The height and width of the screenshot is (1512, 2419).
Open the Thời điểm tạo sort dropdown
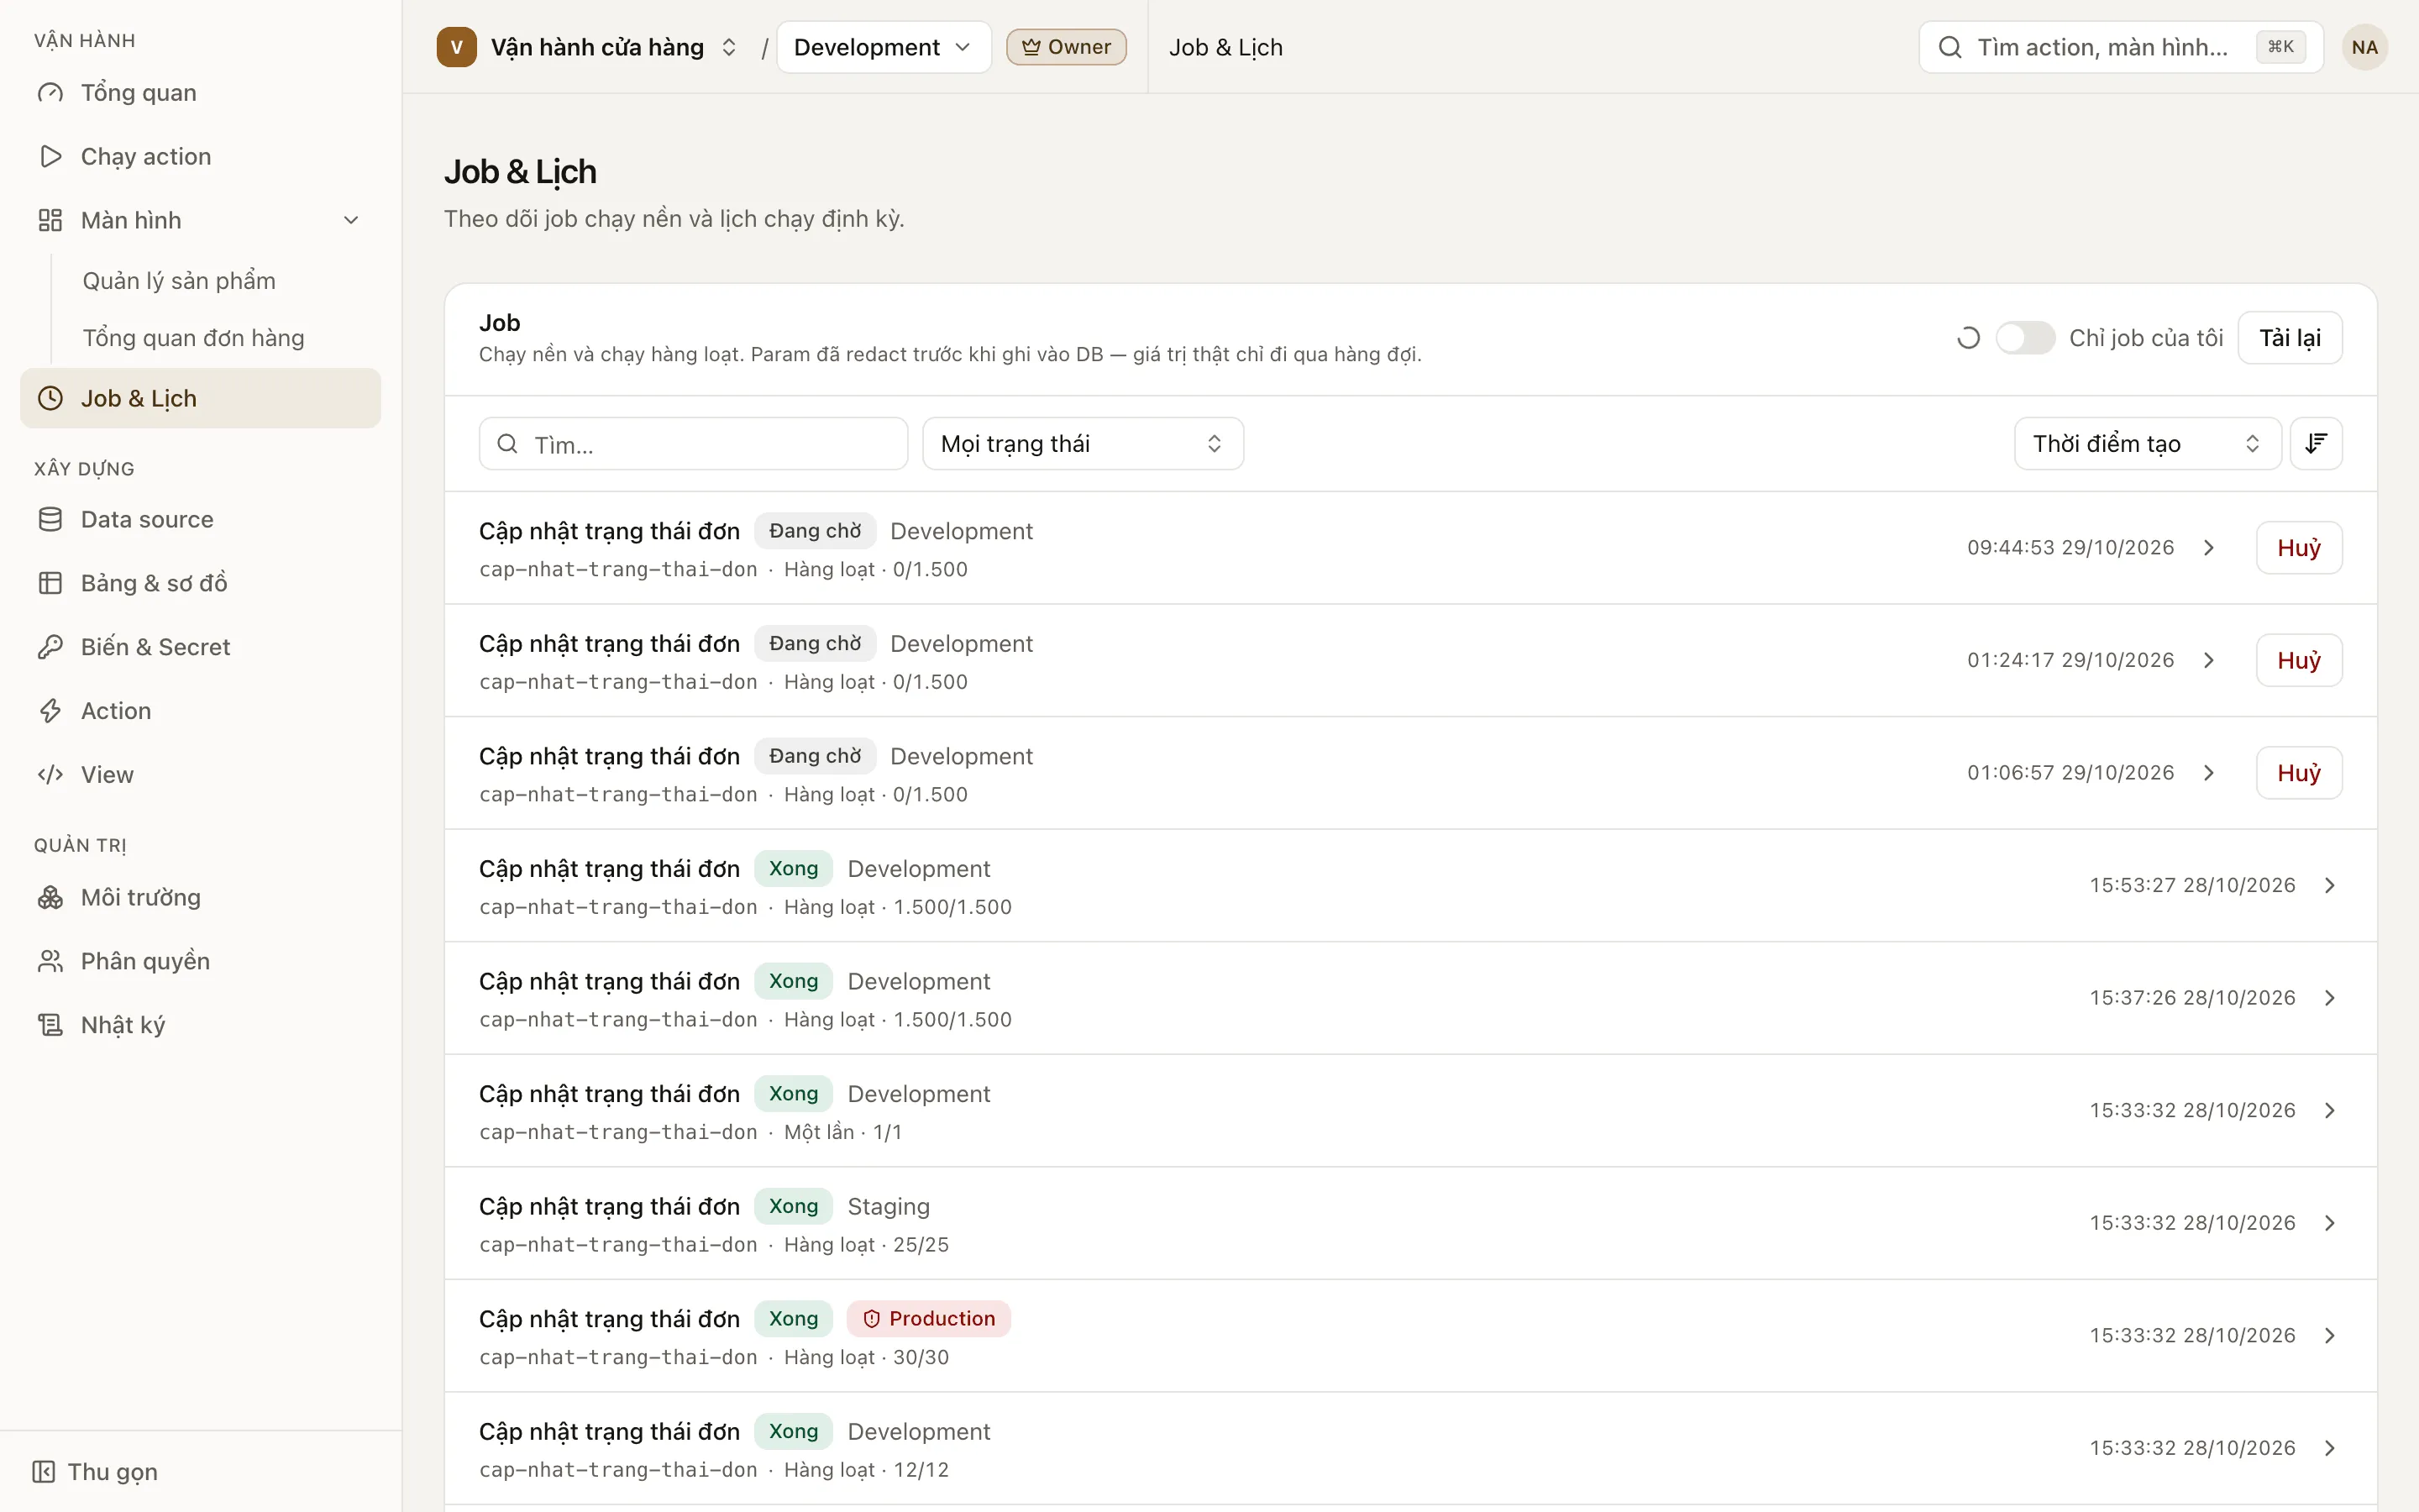[x=2147, y=444]
